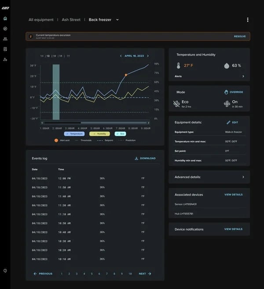Click the alert icon in the excursion banner
Screen dimensions: 264x289
click(x=31, y=36)
